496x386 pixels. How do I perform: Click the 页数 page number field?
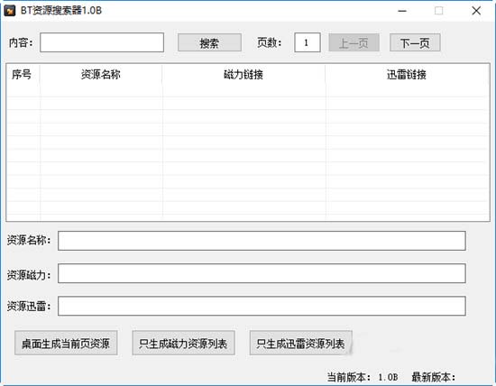308,42
